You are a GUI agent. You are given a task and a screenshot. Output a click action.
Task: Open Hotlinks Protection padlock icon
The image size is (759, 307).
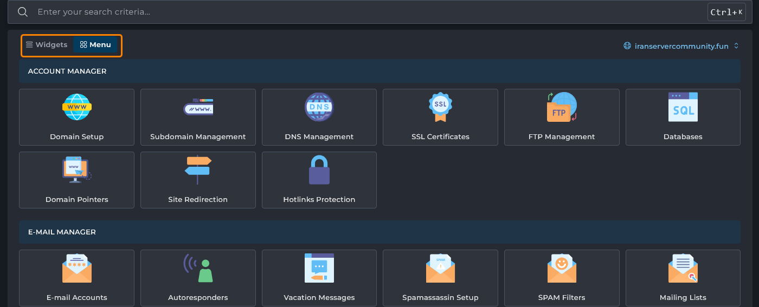pos(319,169)
